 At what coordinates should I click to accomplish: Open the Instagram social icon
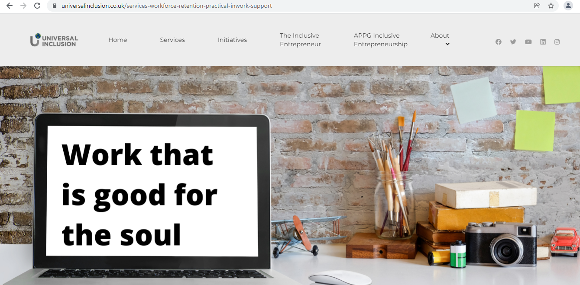click(x=557, y=42)
